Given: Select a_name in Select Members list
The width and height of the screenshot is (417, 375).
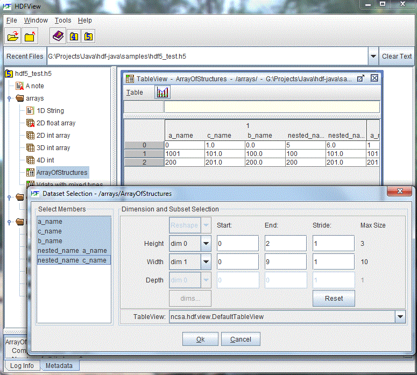Looking at the screenshot, I should pos(74,222).
